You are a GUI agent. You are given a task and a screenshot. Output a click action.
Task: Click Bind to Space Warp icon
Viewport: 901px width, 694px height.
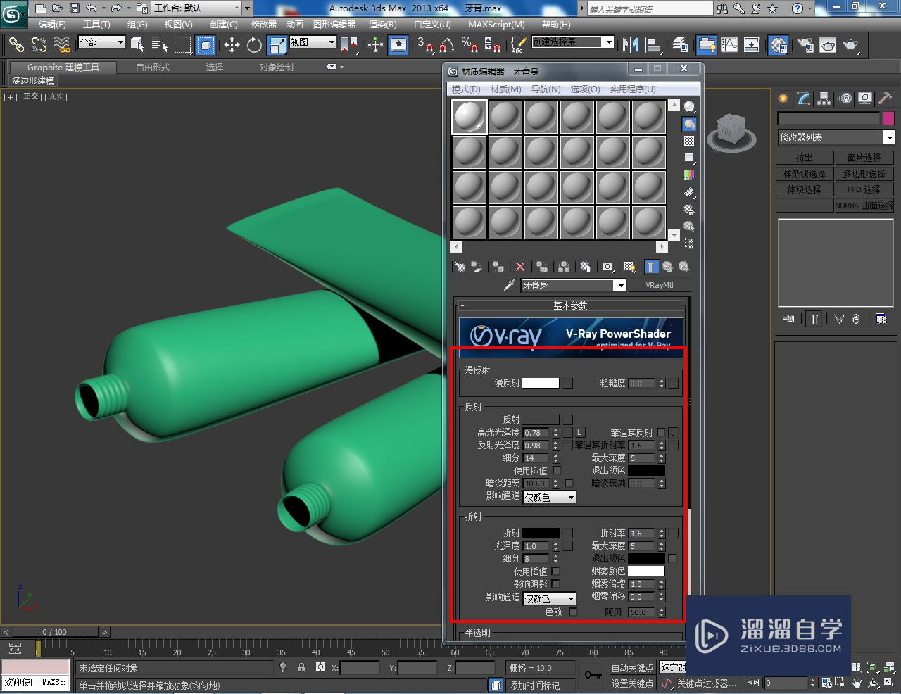coord(62,45)
